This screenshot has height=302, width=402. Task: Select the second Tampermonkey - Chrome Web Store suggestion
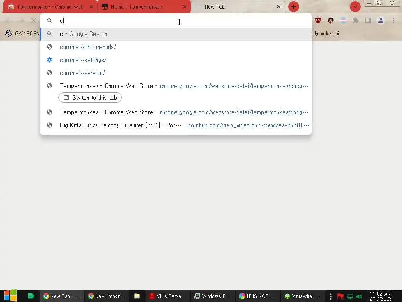click(x=176, y=112)
